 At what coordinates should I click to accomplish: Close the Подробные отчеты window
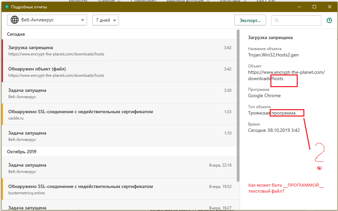tap(330, 7)
